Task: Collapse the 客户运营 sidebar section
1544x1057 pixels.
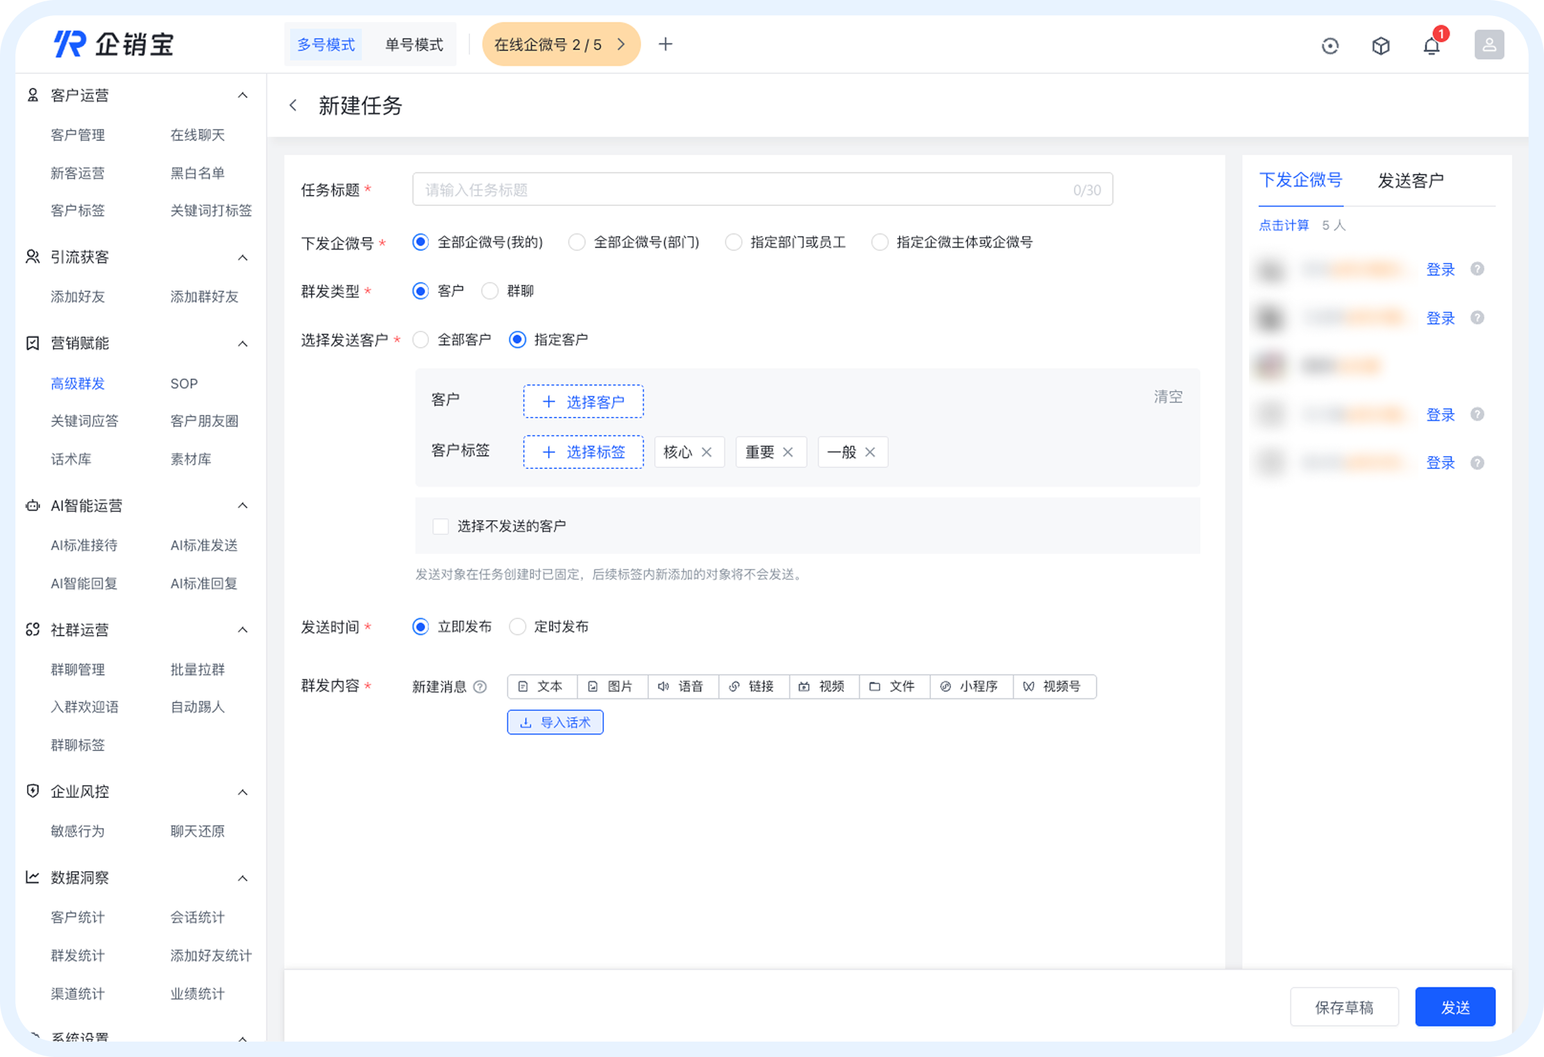Action: coord(242,95)
